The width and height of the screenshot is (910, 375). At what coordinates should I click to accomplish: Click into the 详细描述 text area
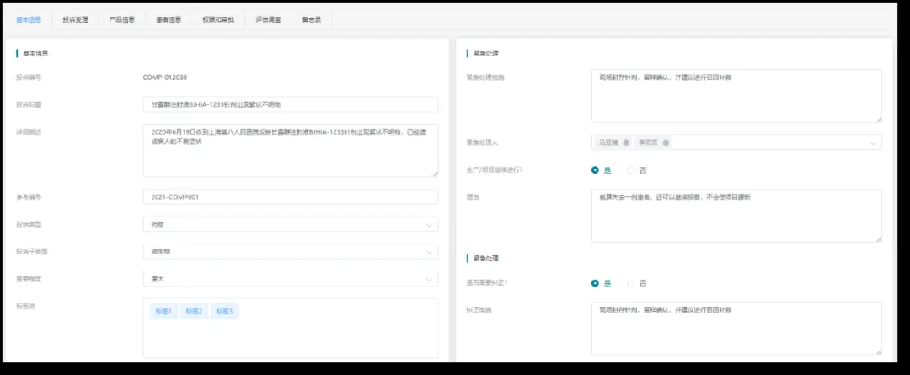(x=291, y=150)
